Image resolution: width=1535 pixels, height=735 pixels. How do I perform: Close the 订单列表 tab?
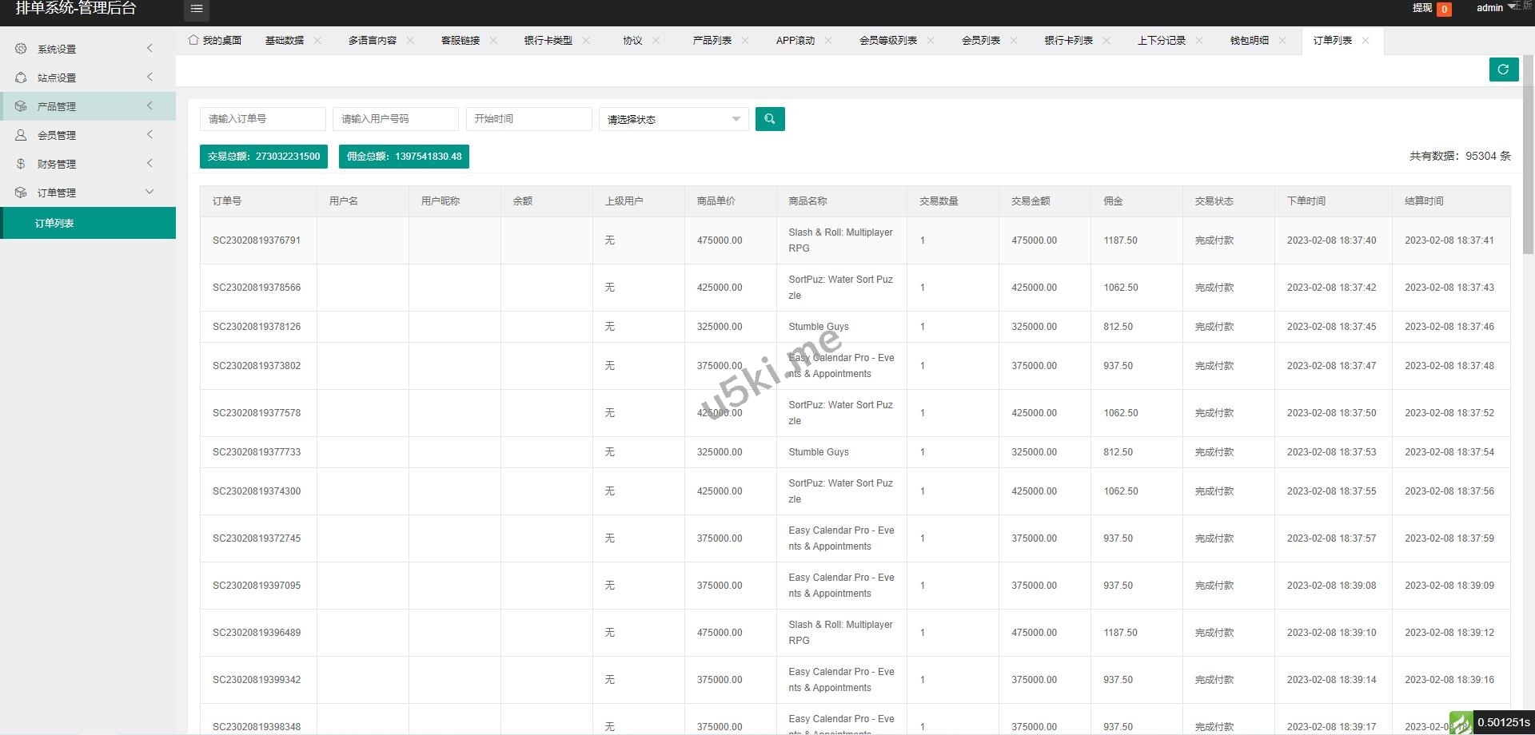click(1366, 40)
